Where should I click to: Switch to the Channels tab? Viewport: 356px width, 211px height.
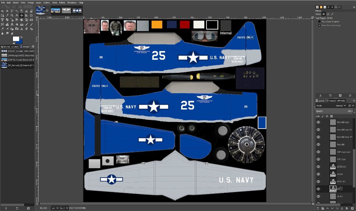click(x=331, y=100)
